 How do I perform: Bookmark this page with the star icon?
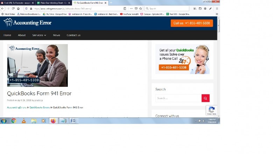coord(140,8)
